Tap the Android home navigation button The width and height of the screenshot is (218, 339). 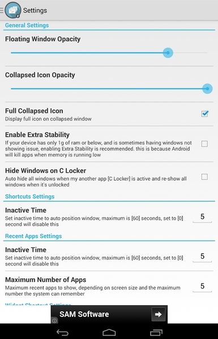click(109, 332)
